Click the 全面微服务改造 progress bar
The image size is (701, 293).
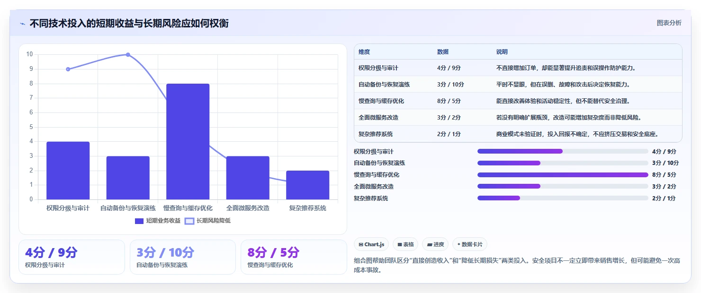click(563, 187)
